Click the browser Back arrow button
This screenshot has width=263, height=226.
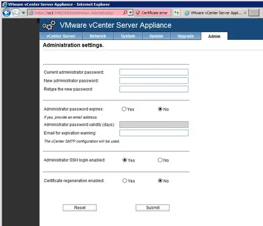(x=6, y=13)
